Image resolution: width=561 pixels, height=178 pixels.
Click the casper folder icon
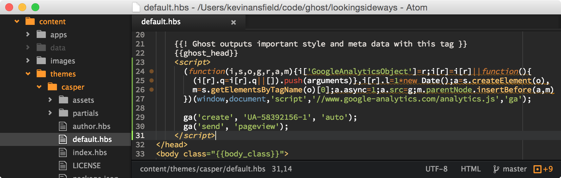coord(52,87)
